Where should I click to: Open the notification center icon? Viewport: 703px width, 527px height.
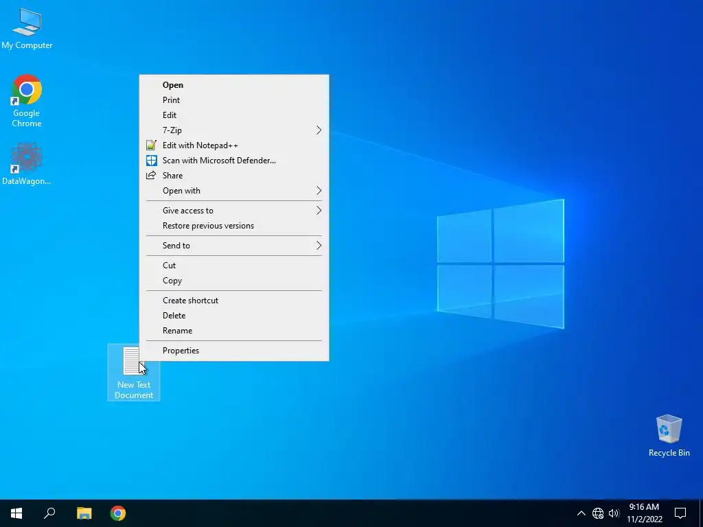(x=680, y=513)
